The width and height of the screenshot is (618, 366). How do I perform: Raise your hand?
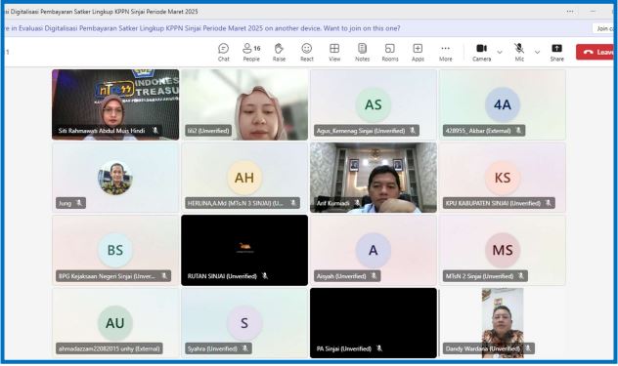[x=279, y=53]
